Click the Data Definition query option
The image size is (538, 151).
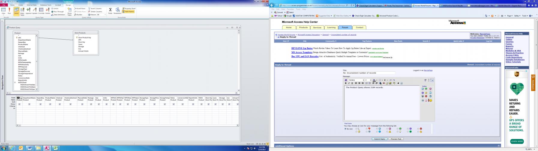(x=58, y=15)
